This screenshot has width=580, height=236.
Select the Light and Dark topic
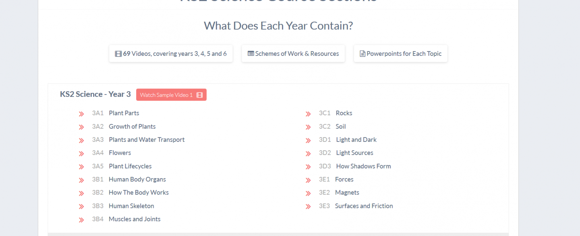coord(356,140)
